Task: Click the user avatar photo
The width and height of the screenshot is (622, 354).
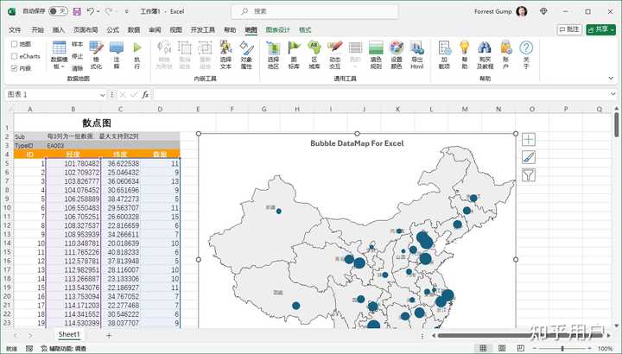Action: 522,11
